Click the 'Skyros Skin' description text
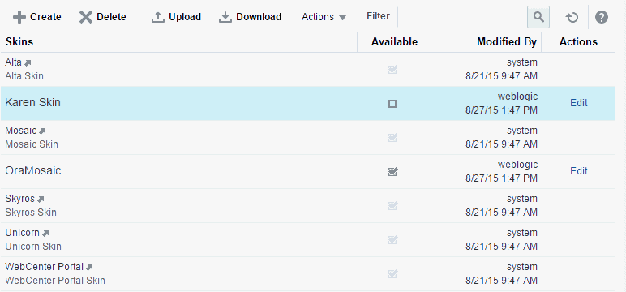626x292 pixels. tap(31, 213)
